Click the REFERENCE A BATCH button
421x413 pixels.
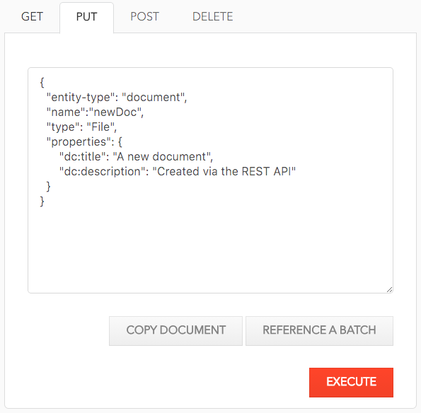[x=319, y=331]
